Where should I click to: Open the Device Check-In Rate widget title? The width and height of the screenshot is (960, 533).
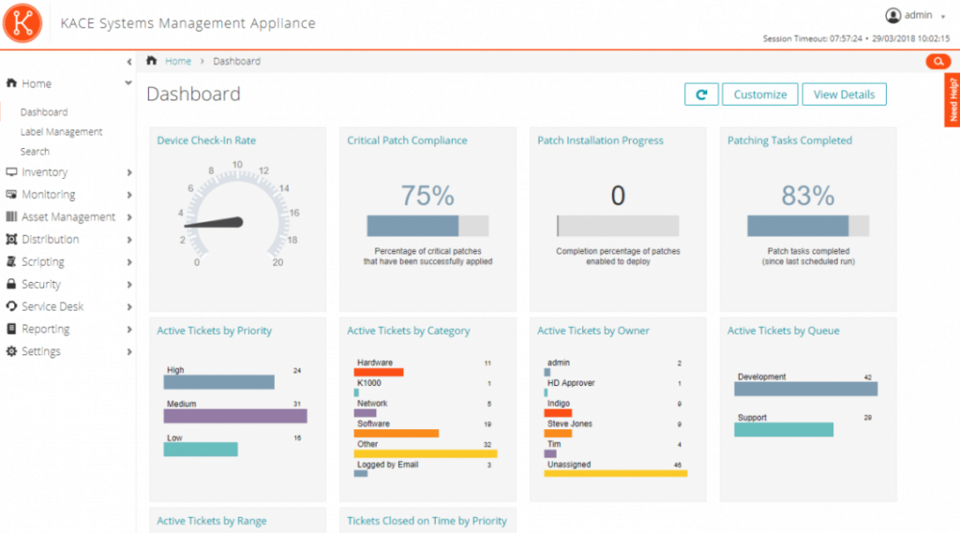tap(206, 141)
